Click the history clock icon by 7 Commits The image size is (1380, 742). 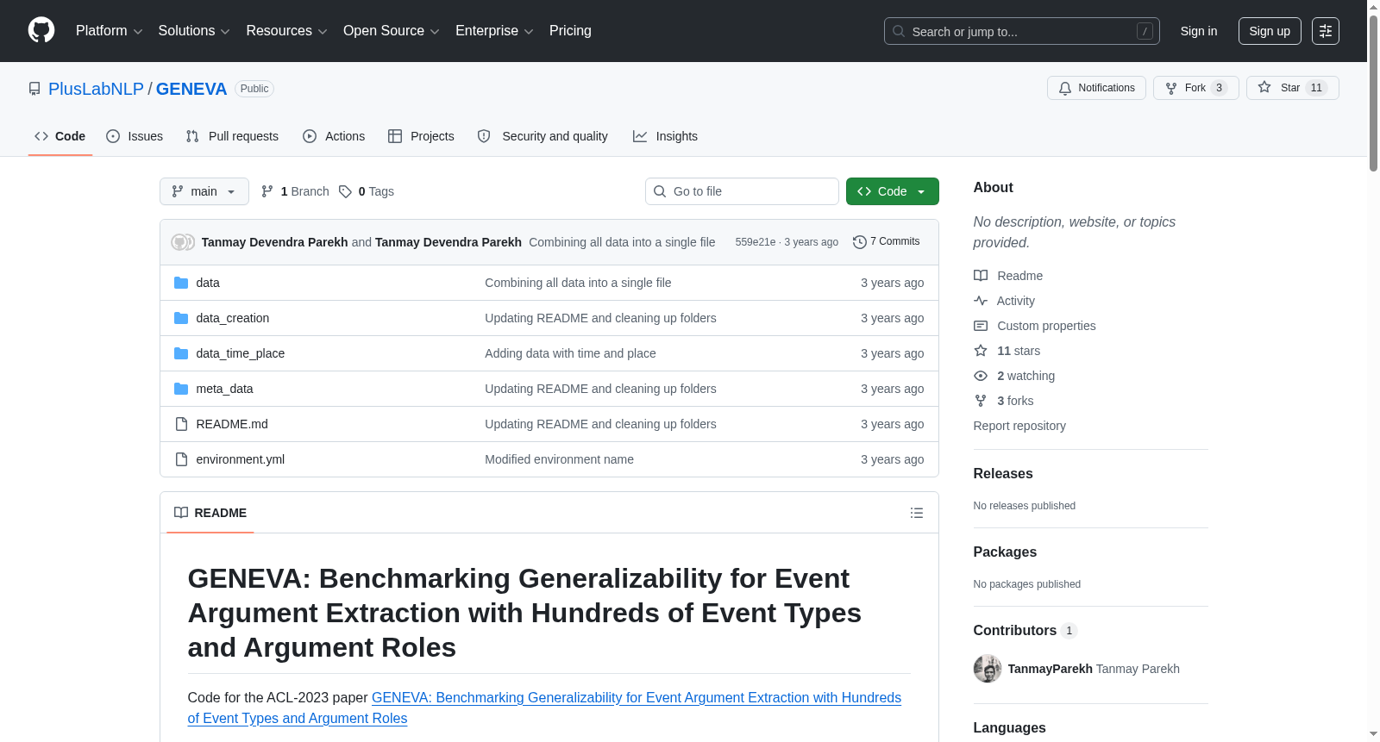point(860,242)
